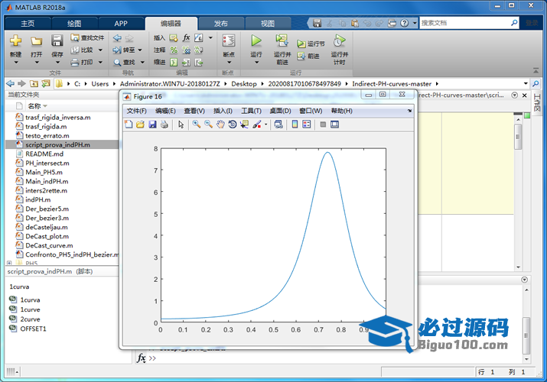547x382 pixels.
Task: Click Insert Legend icon in Figure 16
Action: coord(307,125)
